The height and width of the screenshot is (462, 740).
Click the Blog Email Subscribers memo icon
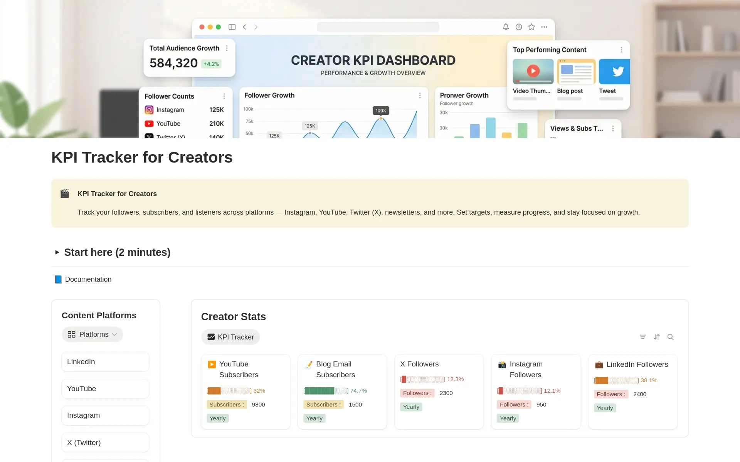[x=308, y=364]
